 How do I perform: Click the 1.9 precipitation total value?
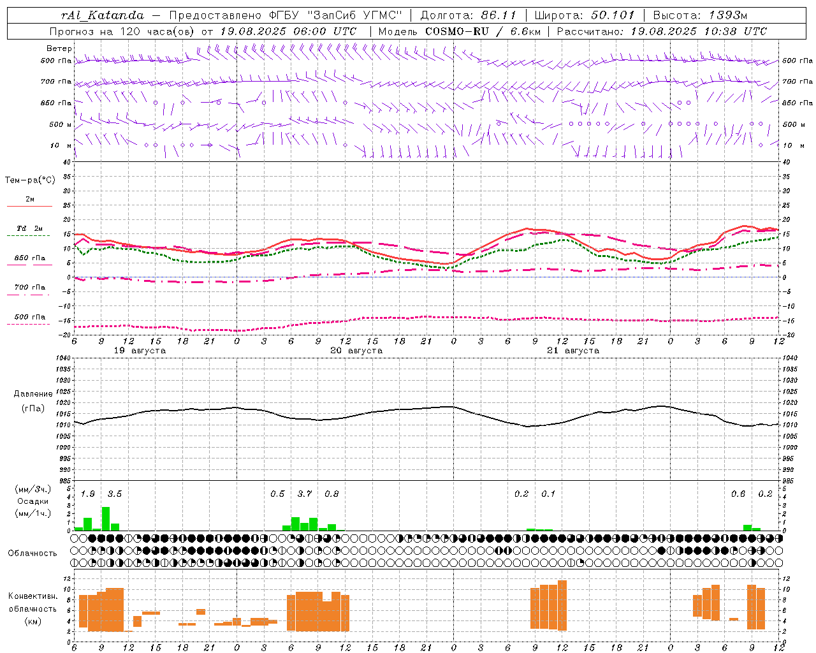pos(87,494)
